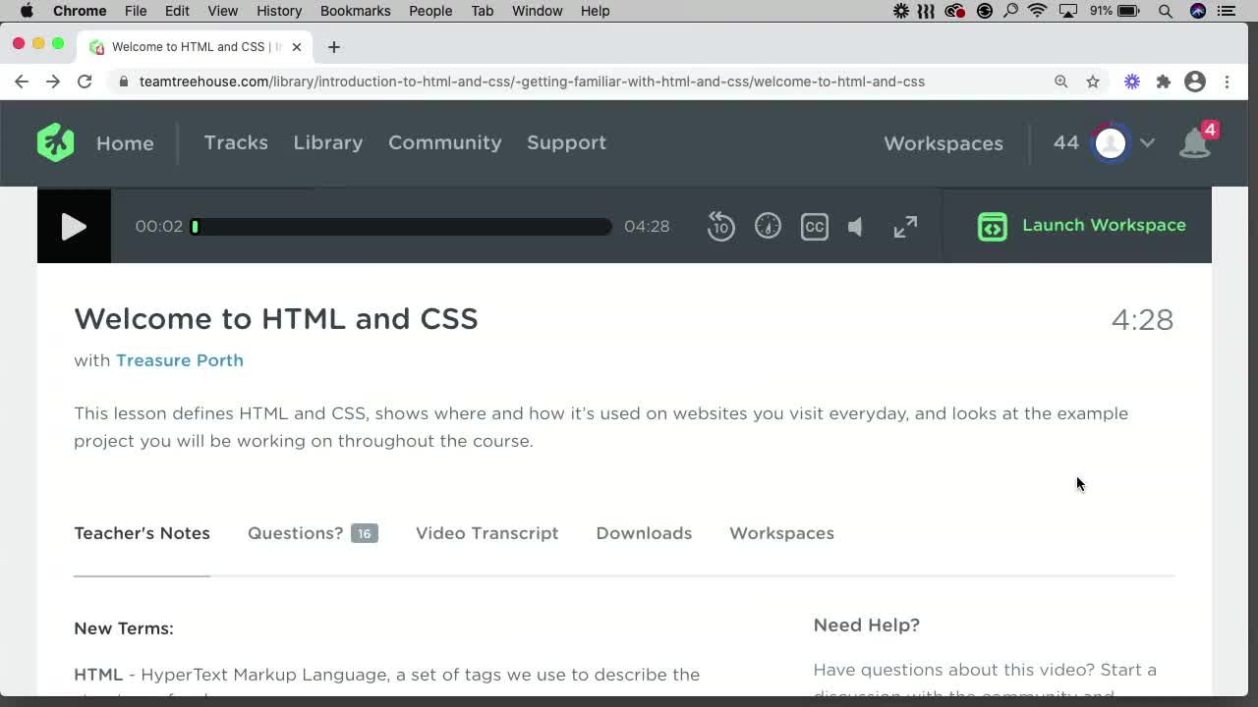Enable closed captions

click(814, 226)
